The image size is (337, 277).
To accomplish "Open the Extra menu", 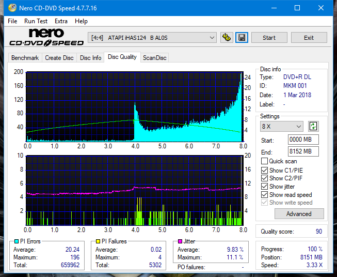I will tap(61, 21).
